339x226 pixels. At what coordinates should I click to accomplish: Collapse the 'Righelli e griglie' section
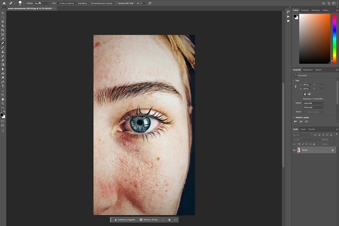click(x=293, y=118)
